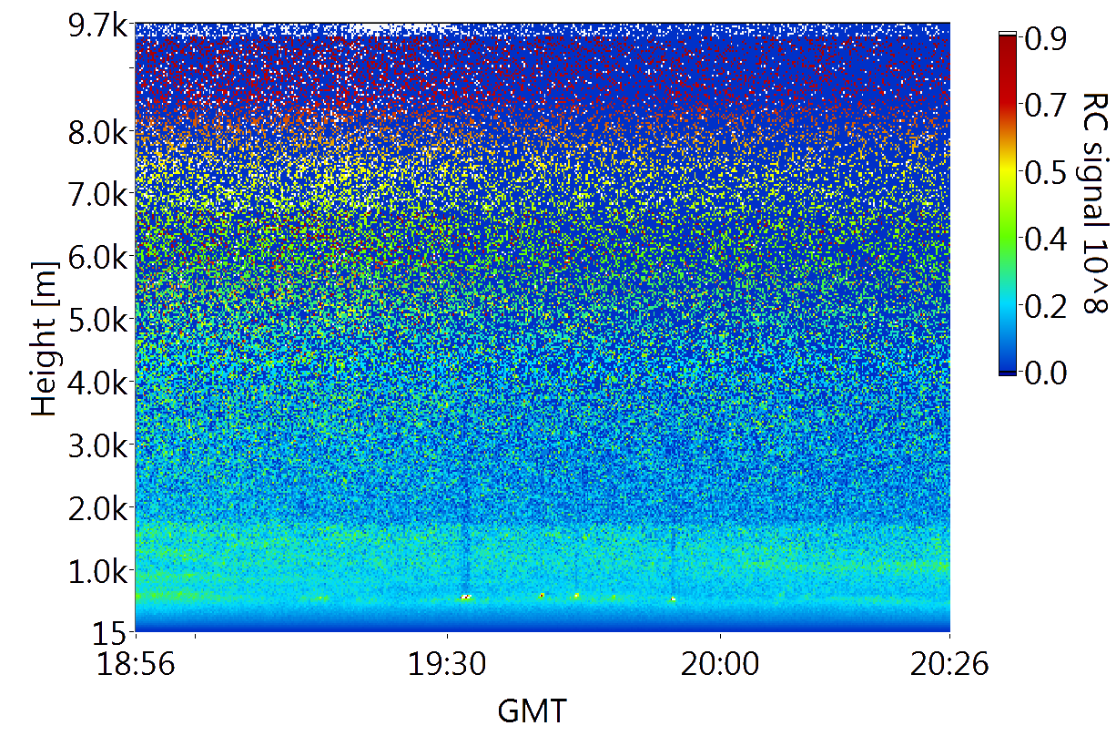The width and height of the screenshot is (1116, 736).
Task: Select the 4.0k height tick label
Action: pyautogui.click(x=98, y=382)
